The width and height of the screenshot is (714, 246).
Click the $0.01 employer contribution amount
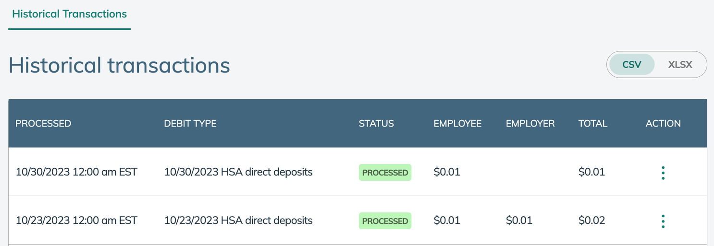tap(519, 220)
